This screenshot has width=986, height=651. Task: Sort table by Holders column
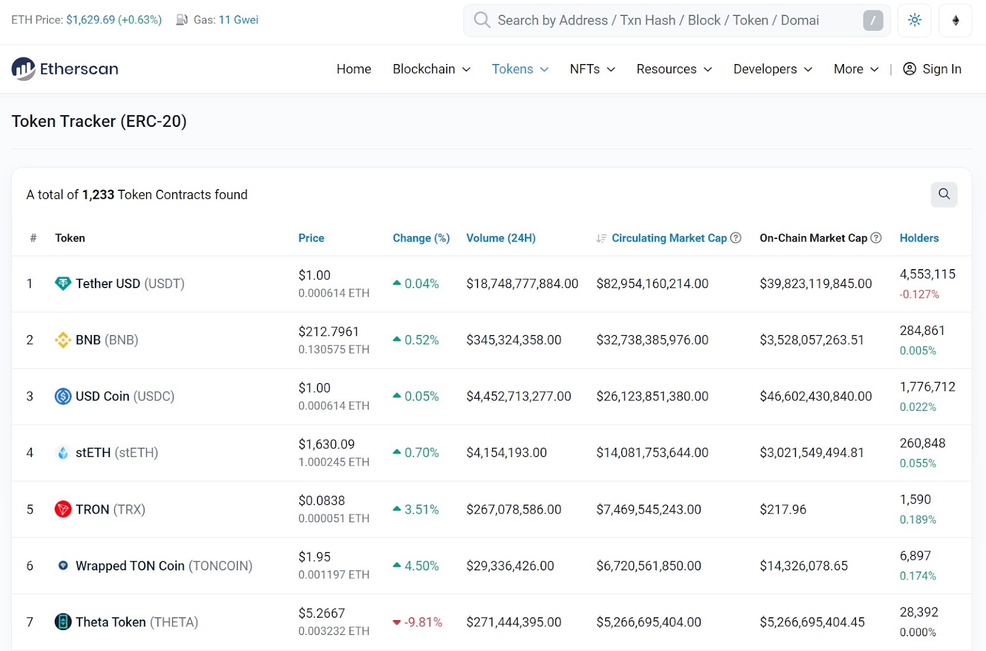click(x=919, y=238)
